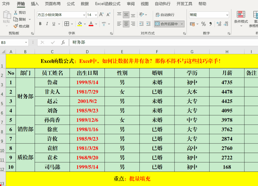Toggle Wrap Text (自动换行)

coord(165,15)
